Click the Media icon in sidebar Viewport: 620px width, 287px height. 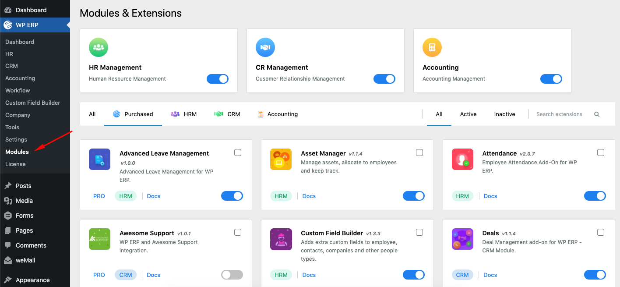(x=8, y=201)
